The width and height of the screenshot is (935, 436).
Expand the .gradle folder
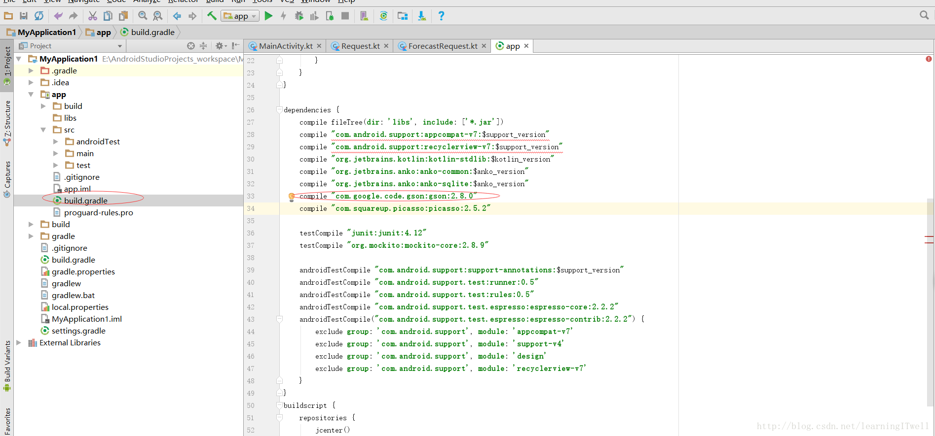(31, 70)
